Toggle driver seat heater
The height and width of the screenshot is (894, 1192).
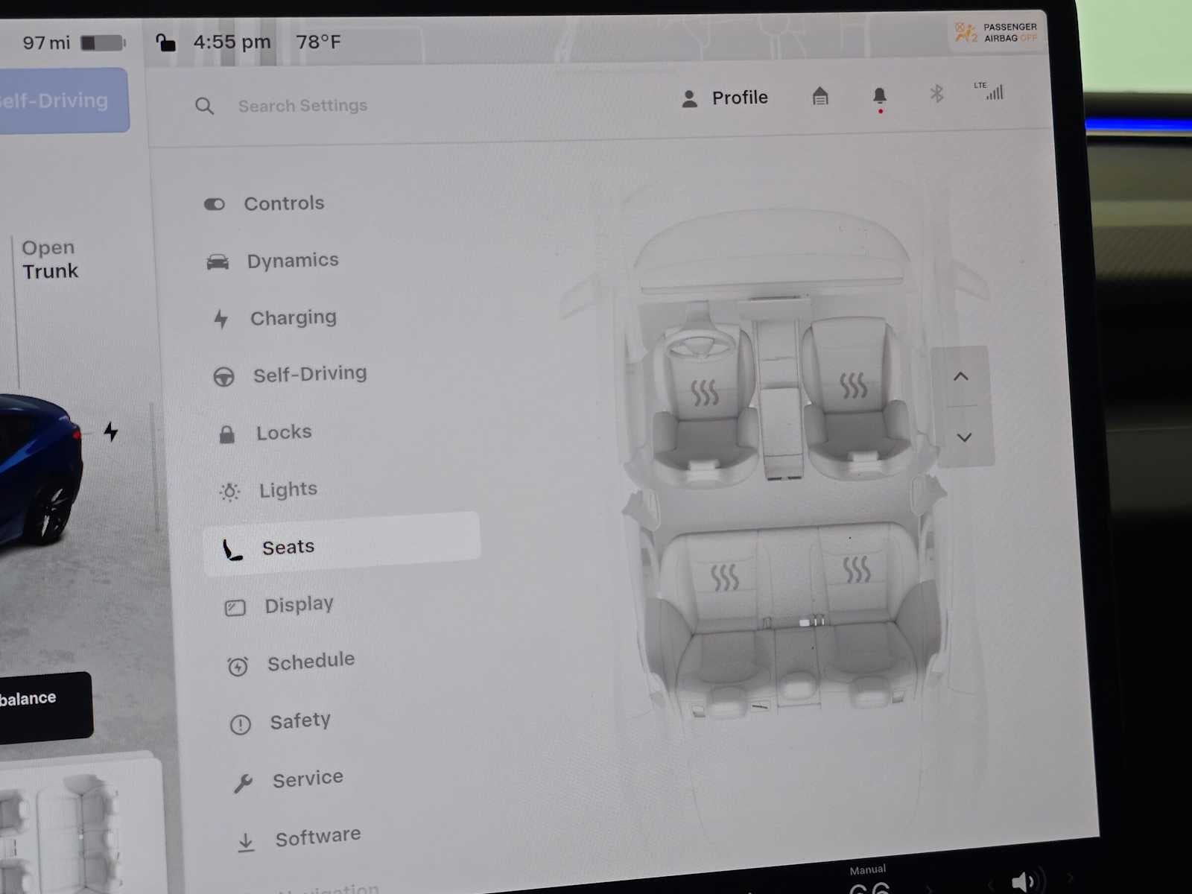pyautogui.click(x=704, y=392)
